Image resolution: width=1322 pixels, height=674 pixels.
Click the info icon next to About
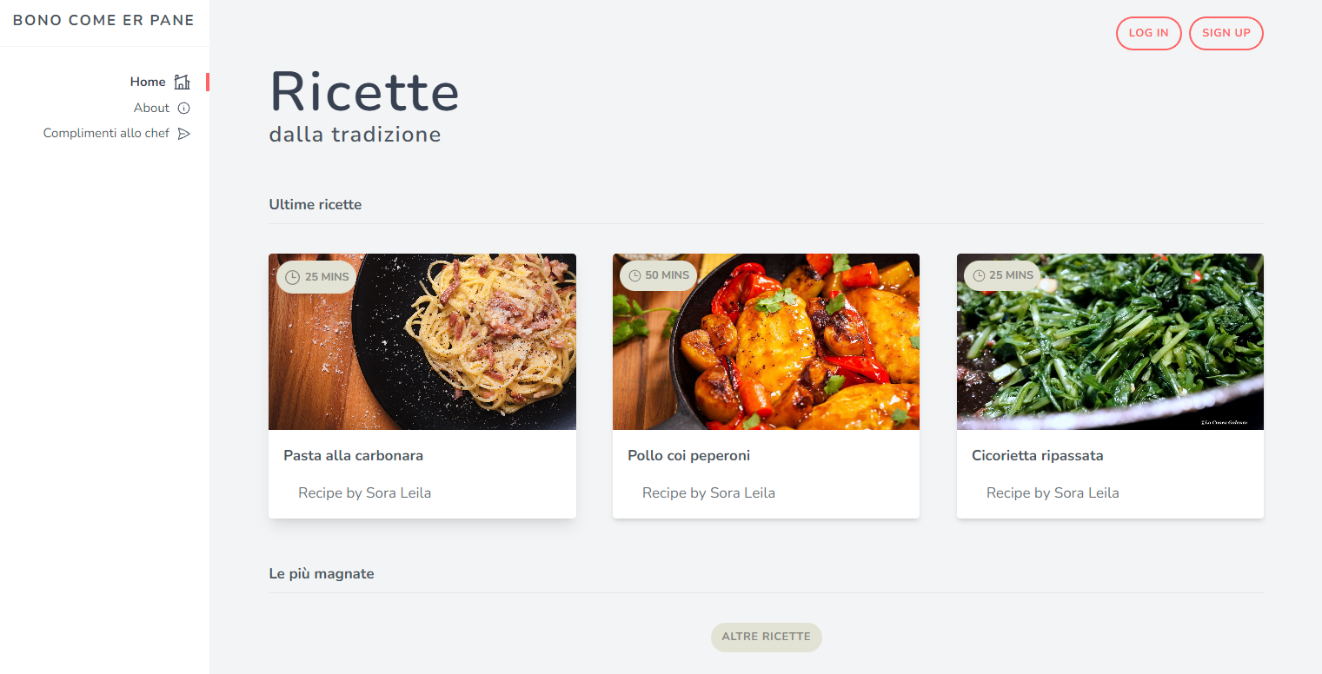[183, 108]
